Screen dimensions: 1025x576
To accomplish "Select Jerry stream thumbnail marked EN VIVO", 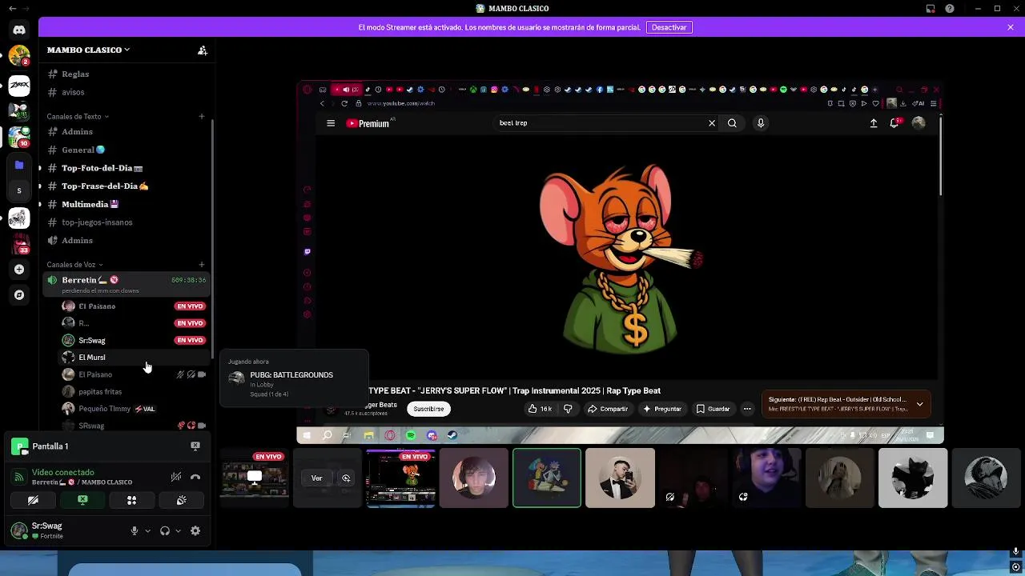I will [x=401, y=478].
